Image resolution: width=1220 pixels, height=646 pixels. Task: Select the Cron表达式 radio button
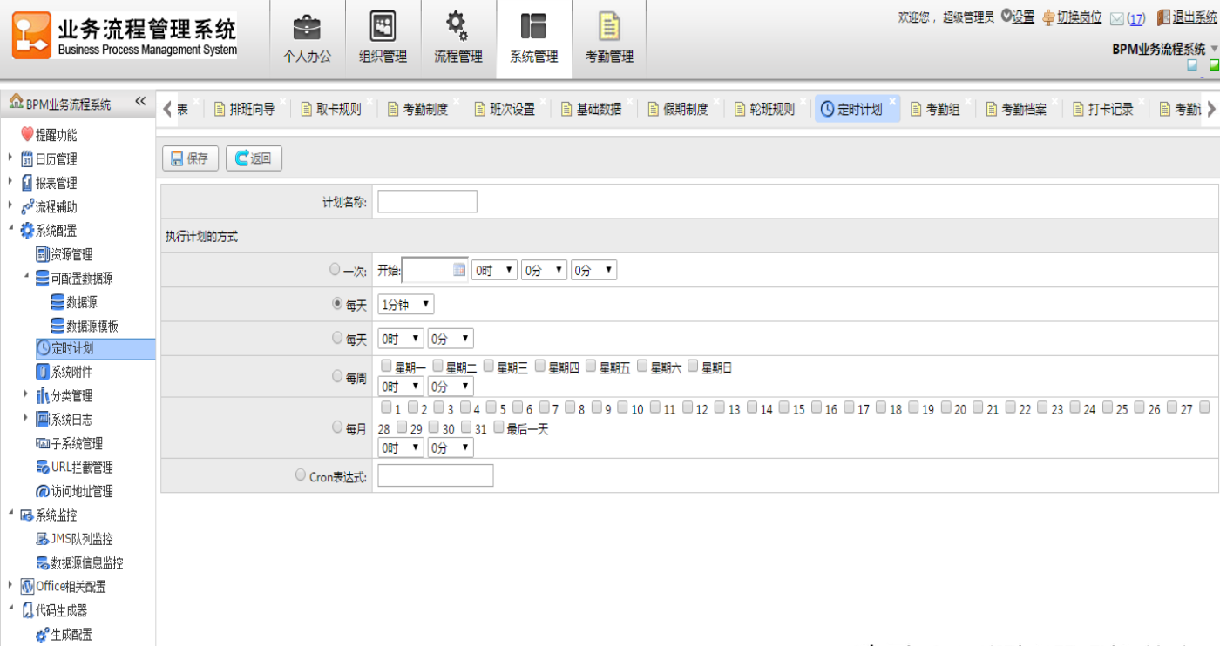pos(301,475)
